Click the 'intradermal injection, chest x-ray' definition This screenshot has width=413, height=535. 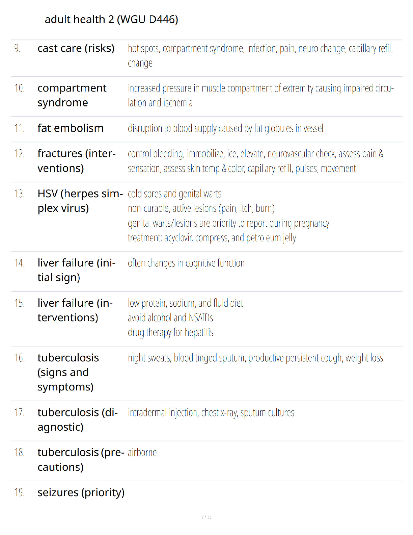click(211, 413)
